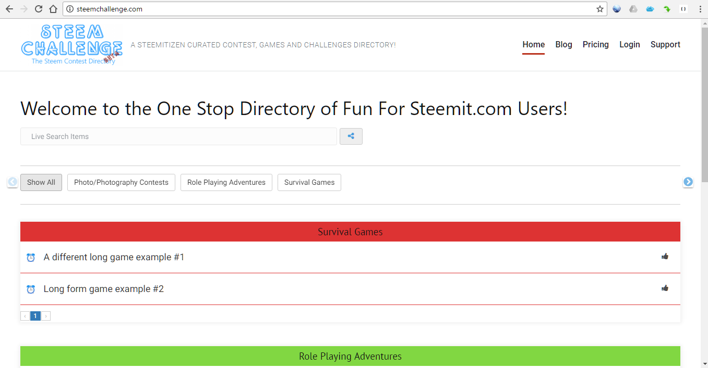This screenshot has width=708, height=368.
Task: Click alarm clock icon for game example #2
Action: pyautogui.click(x=31, y=289)
